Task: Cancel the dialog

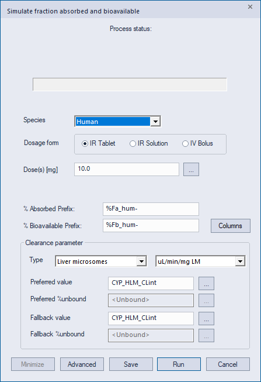Action: pyautogui.click(x=228, y=364)
